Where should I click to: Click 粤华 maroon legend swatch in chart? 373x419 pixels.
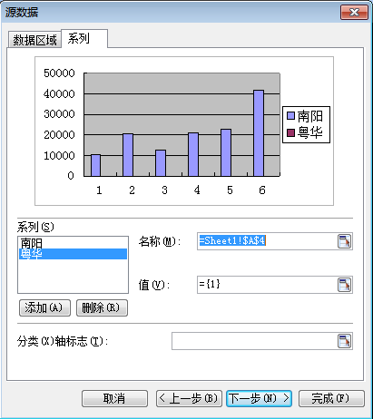(x=290, y=132)
